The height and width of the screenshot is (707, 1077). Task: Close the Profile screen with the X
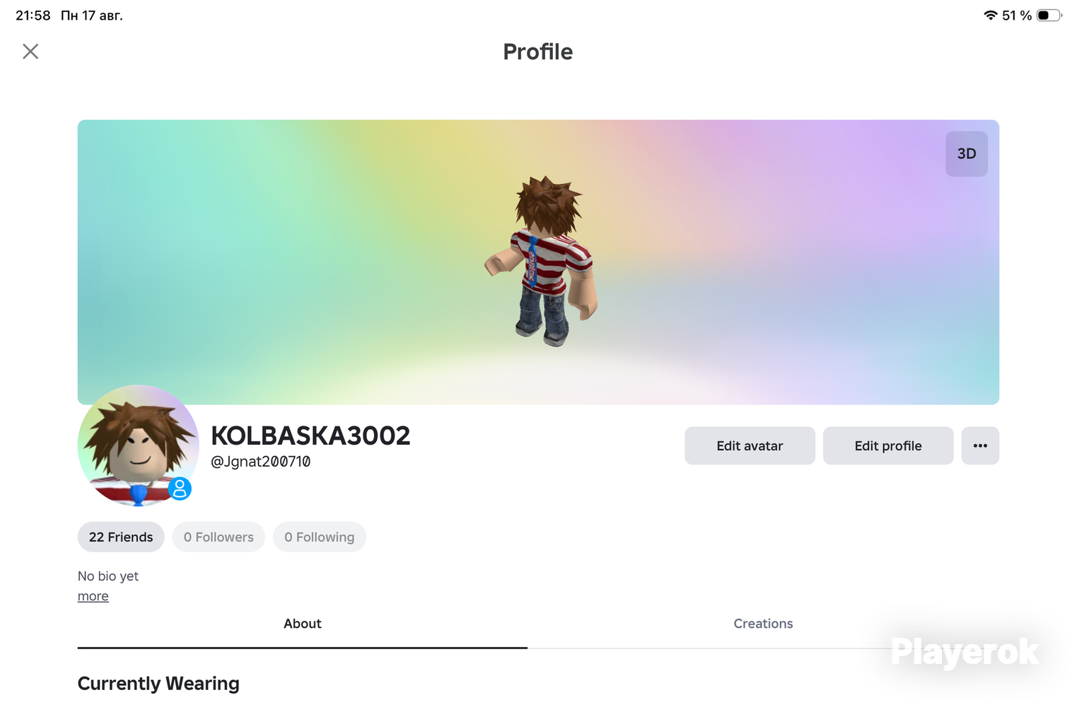pos(30,52)
